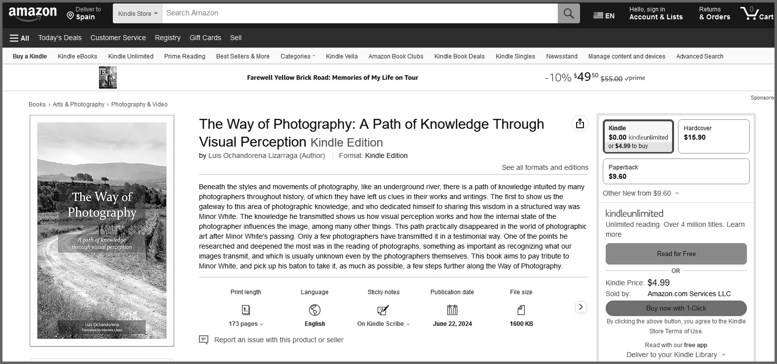
Task: Expand Other New from $9.60
Action: click(x=641, y=193)
